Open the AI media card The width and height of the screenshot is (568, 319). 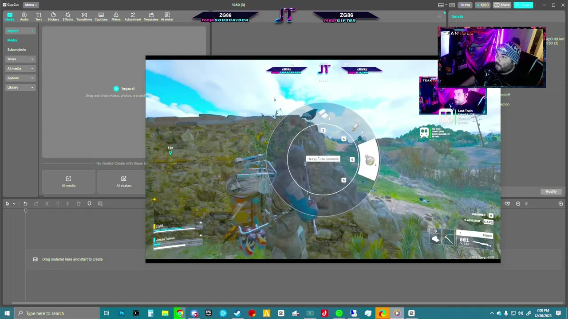point(68,182)
